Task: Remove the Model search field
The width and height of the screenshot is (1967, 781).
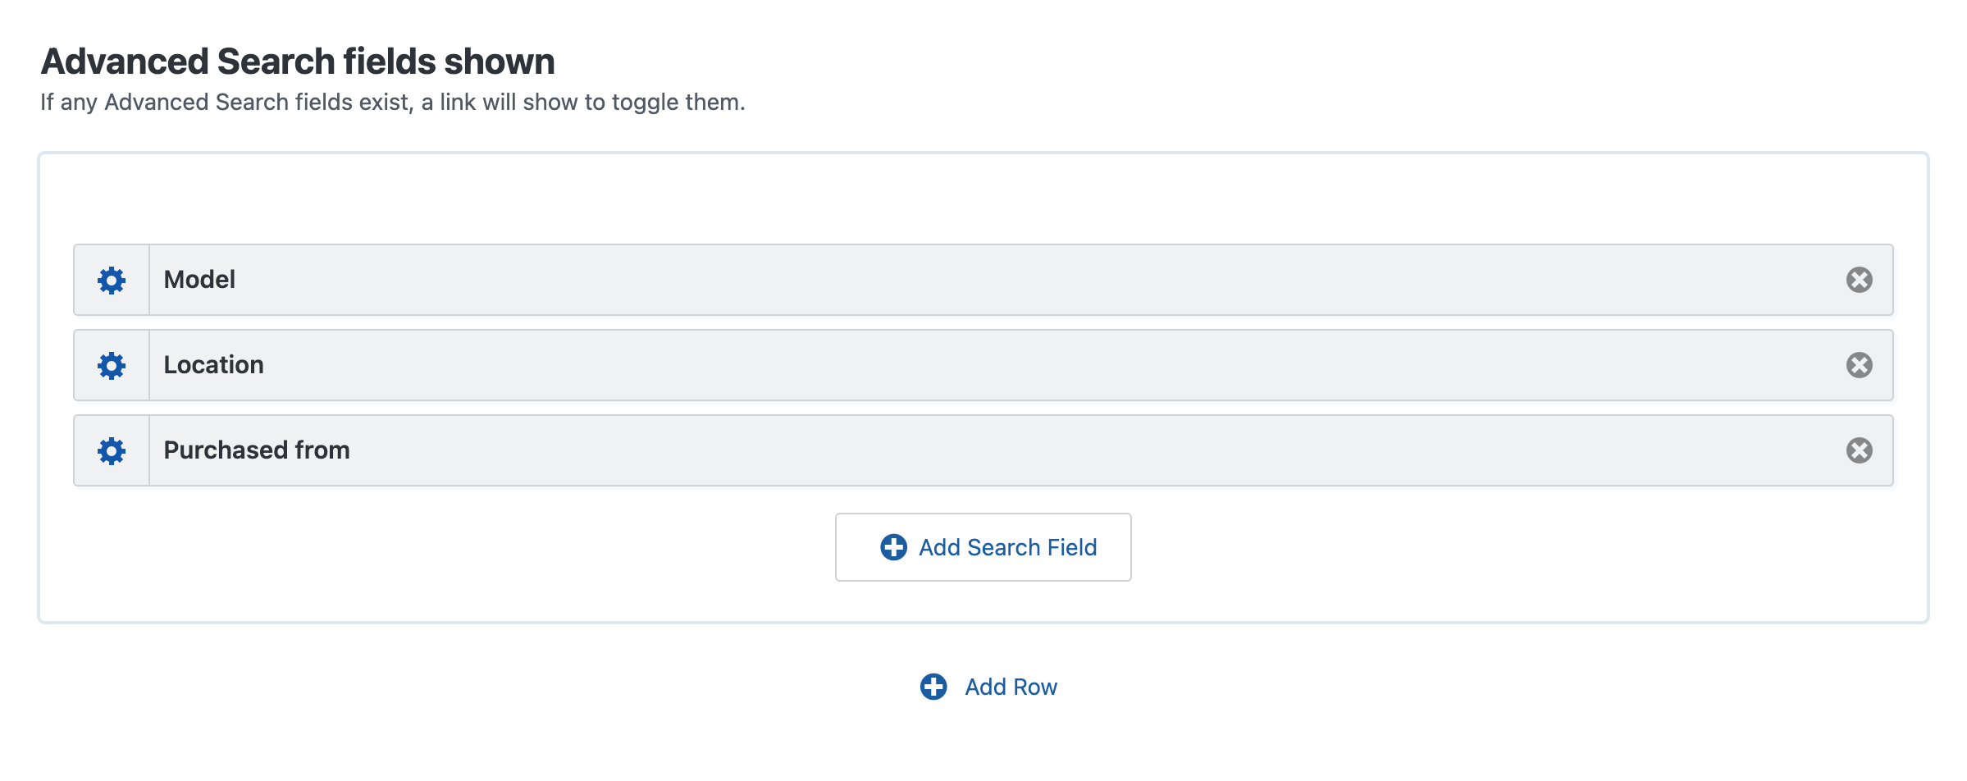Action: (1859, 281)
